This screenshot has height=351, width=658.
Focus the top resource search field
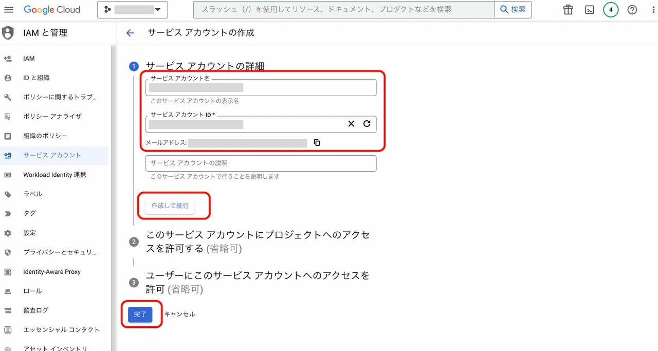[344, 9]
